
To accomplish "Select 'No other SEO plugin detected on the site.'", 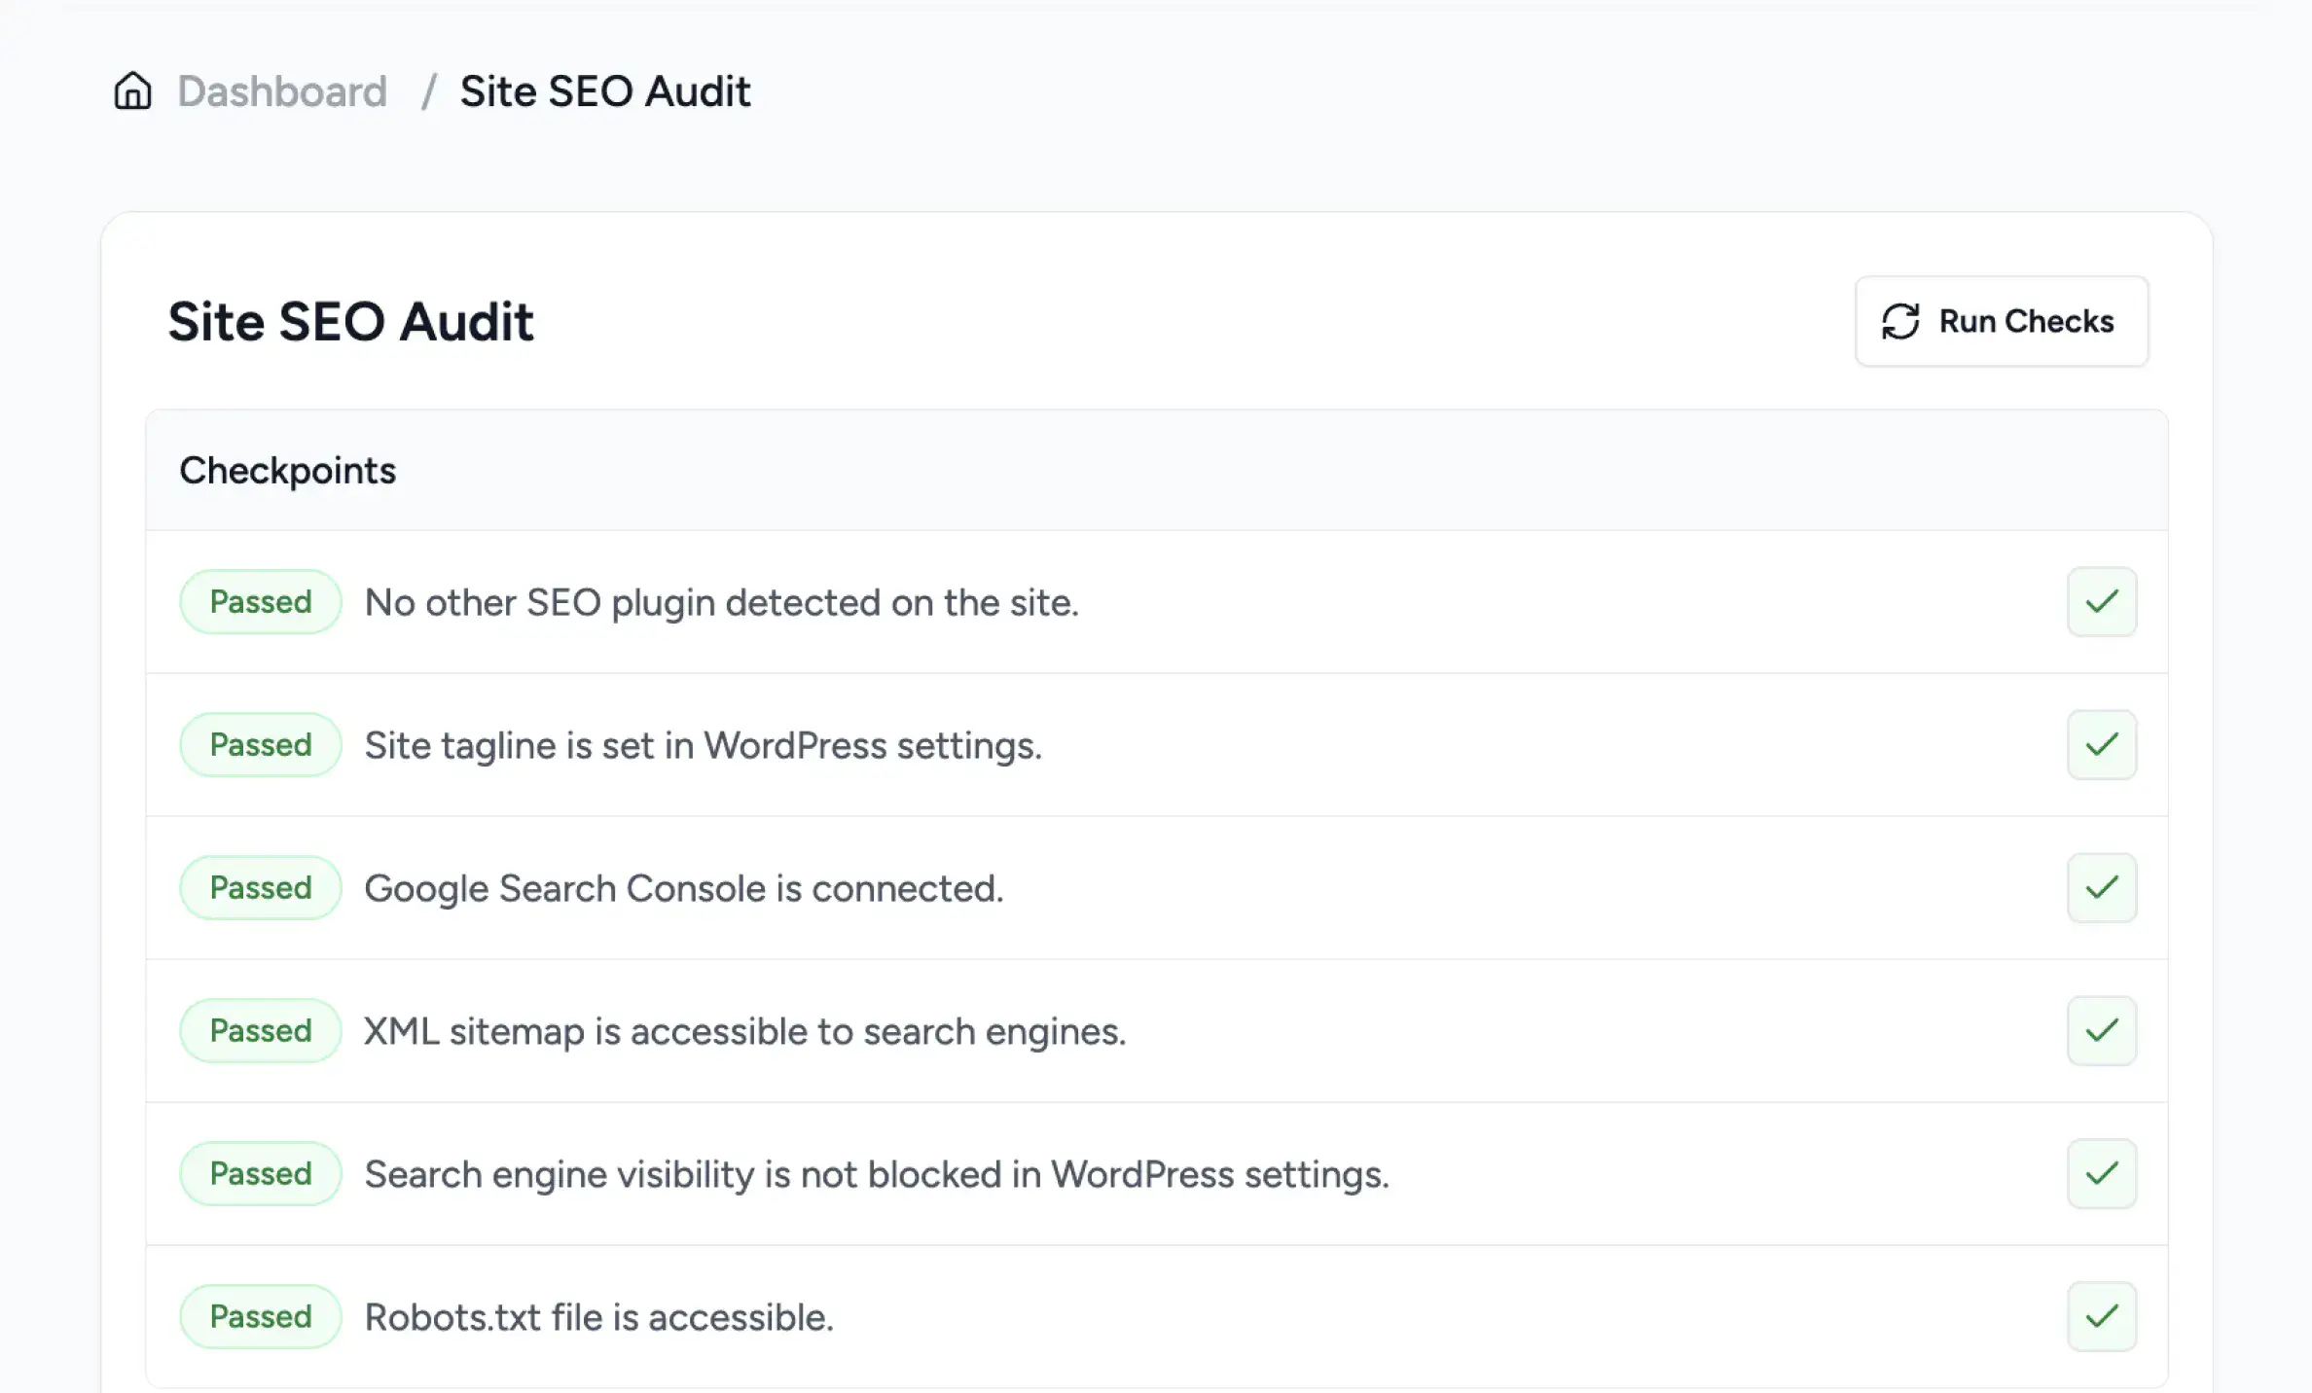I will click(x=722, y=603).
